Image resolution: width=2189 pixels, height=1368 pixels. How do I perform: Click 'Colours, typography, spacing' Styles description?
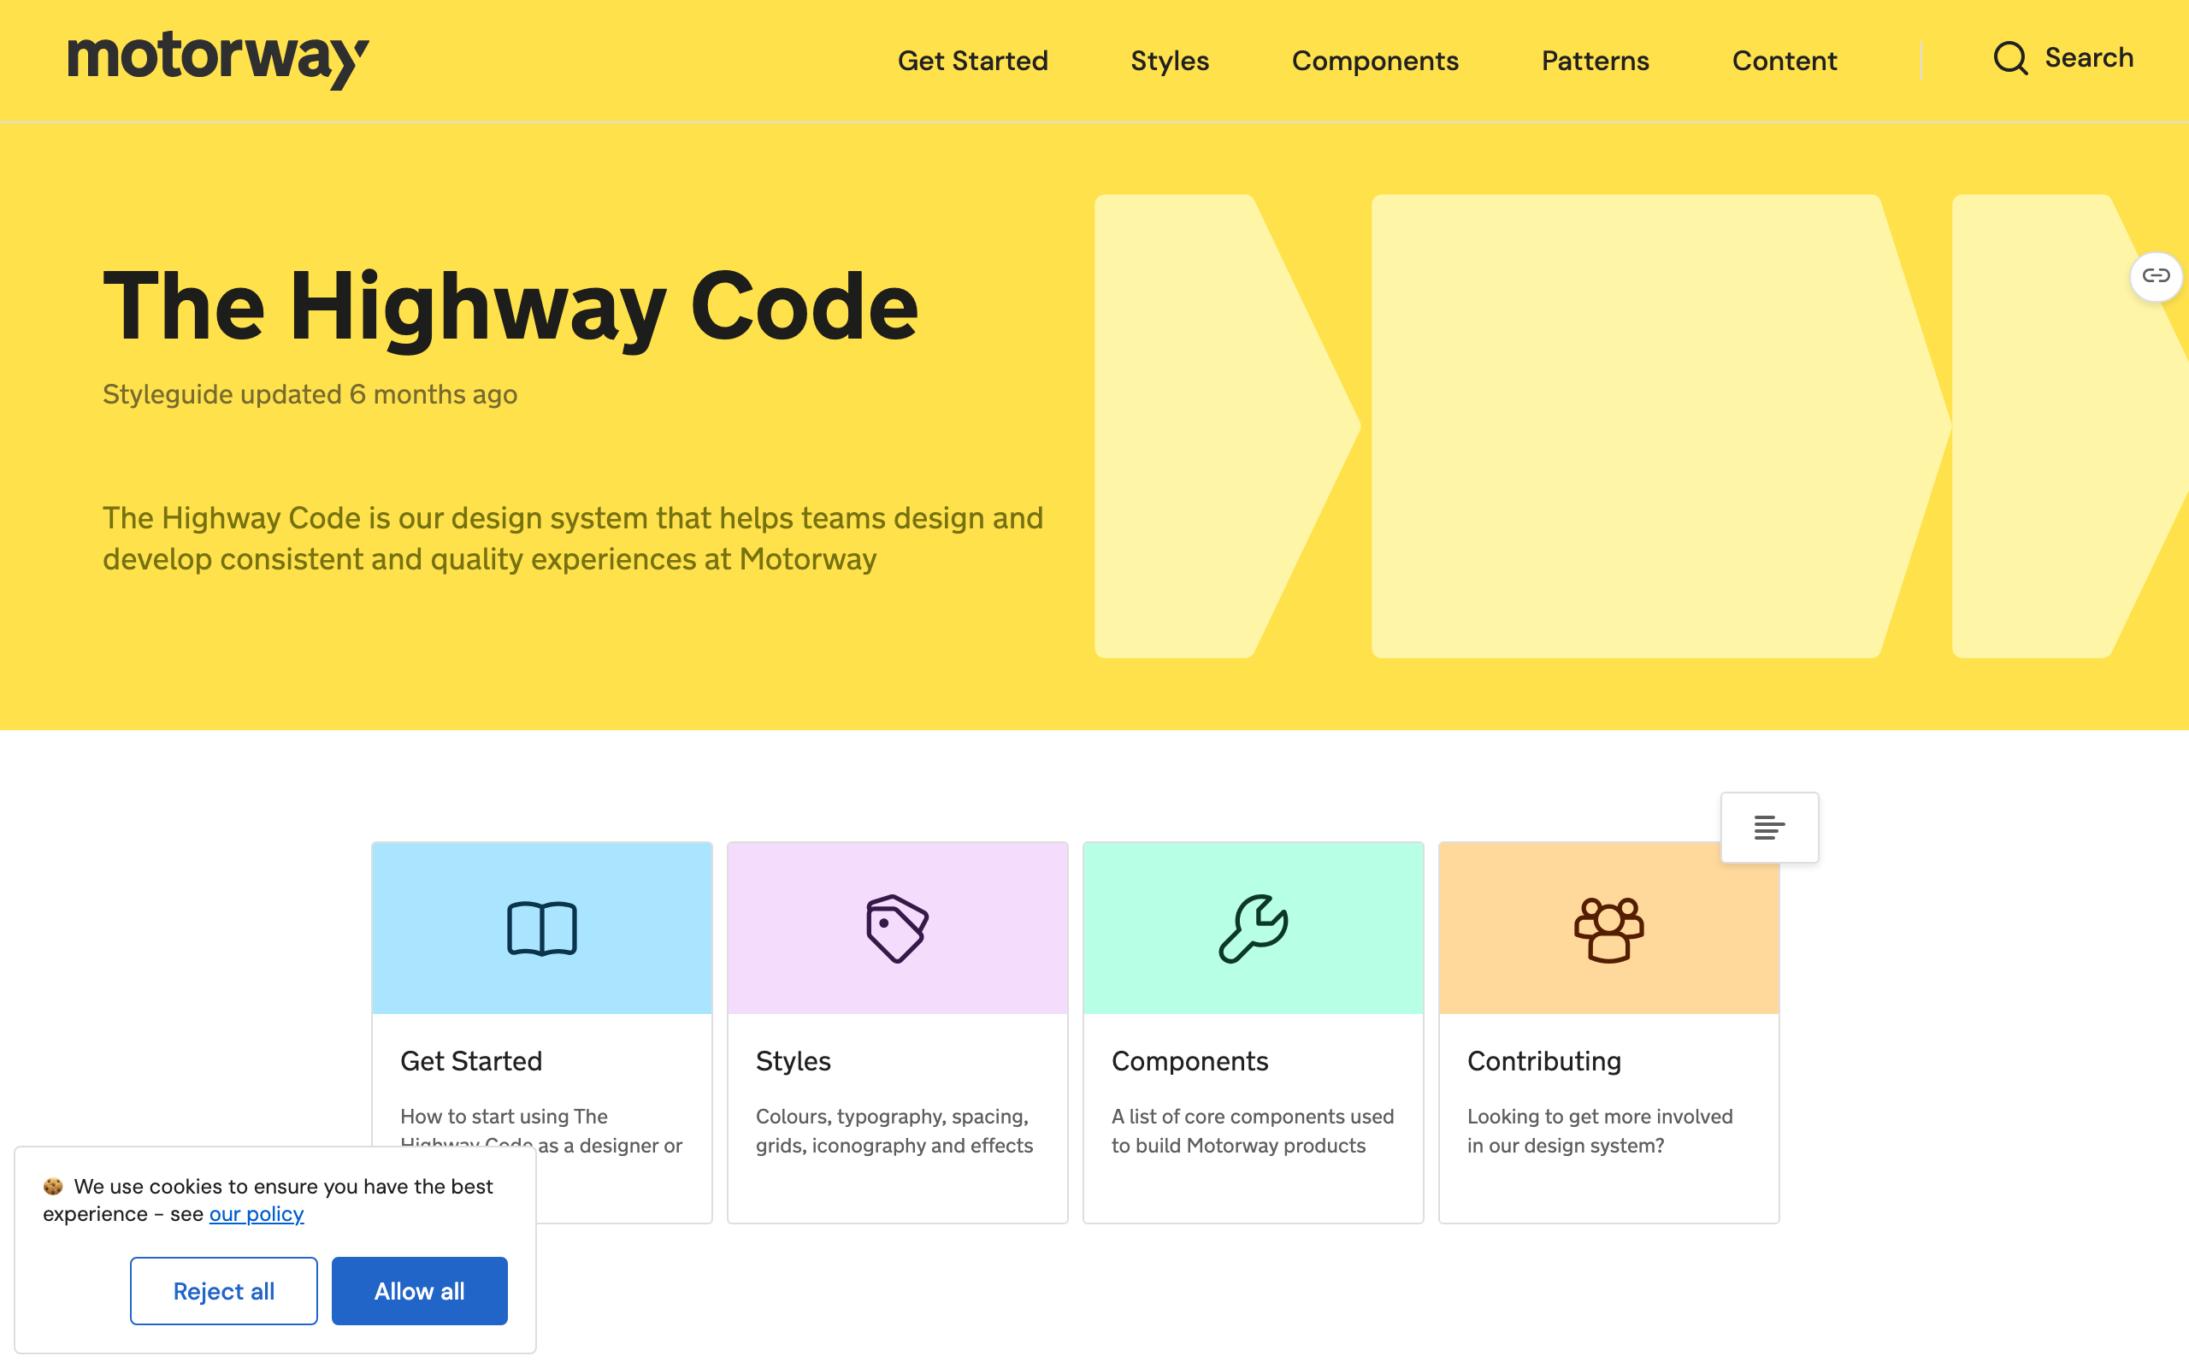pyautogui.click(x=894, y=1131)
